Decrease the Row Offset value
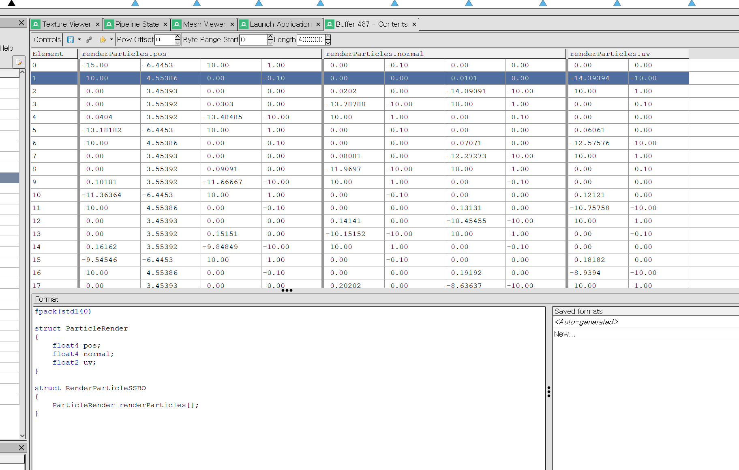The width and height of the screenshot is (739, 470). click(178, 42)
